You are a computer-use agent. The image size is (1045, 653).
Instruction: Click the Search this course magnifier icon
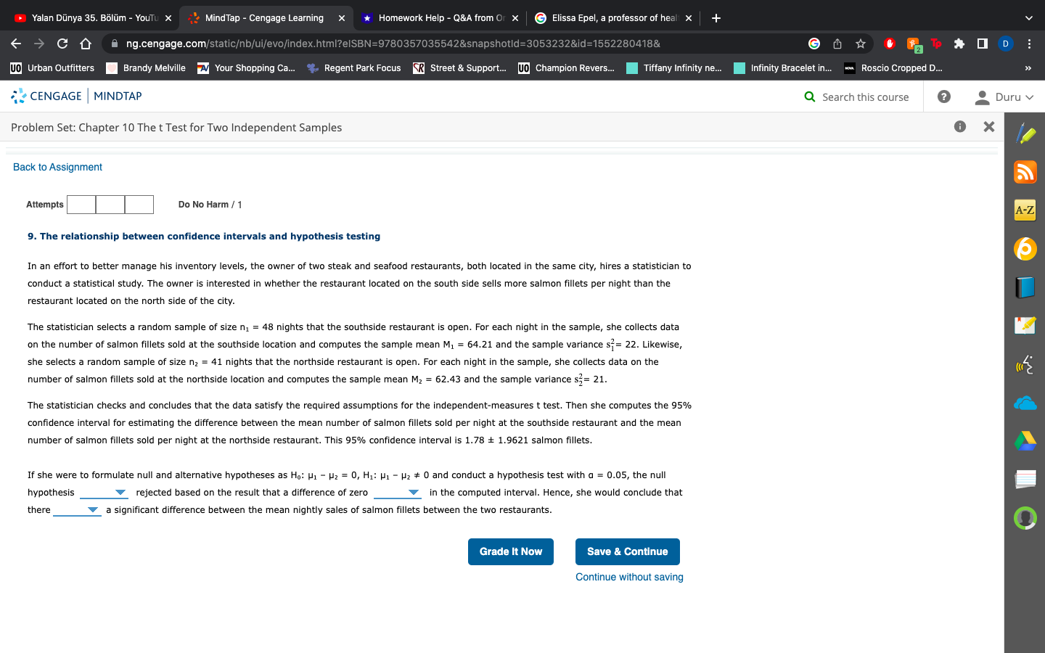point(809,96)
